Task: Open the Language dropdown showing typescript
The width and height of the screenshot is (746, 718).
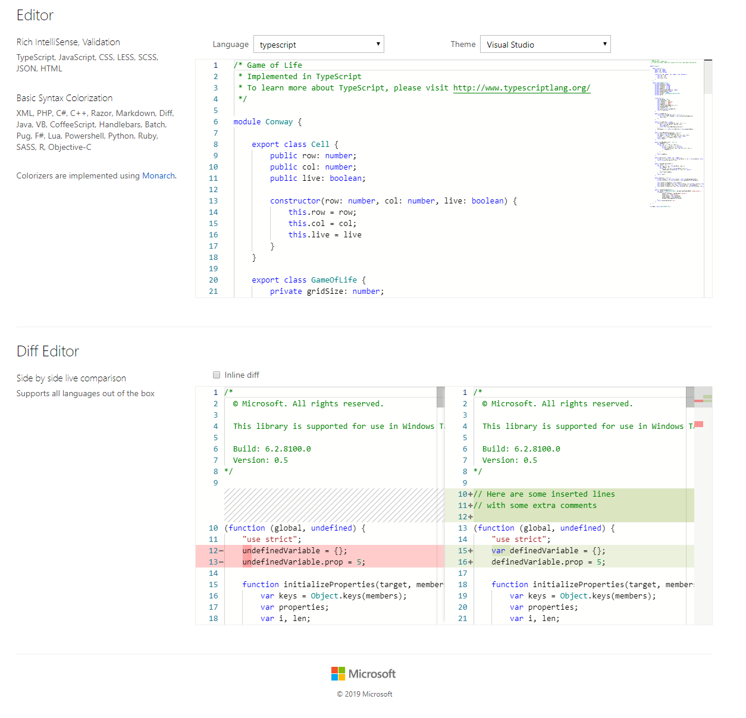Action: [x=318, y=44]
